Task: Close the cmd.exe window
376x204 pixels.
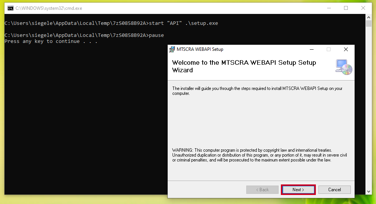Action: (363, 8)
